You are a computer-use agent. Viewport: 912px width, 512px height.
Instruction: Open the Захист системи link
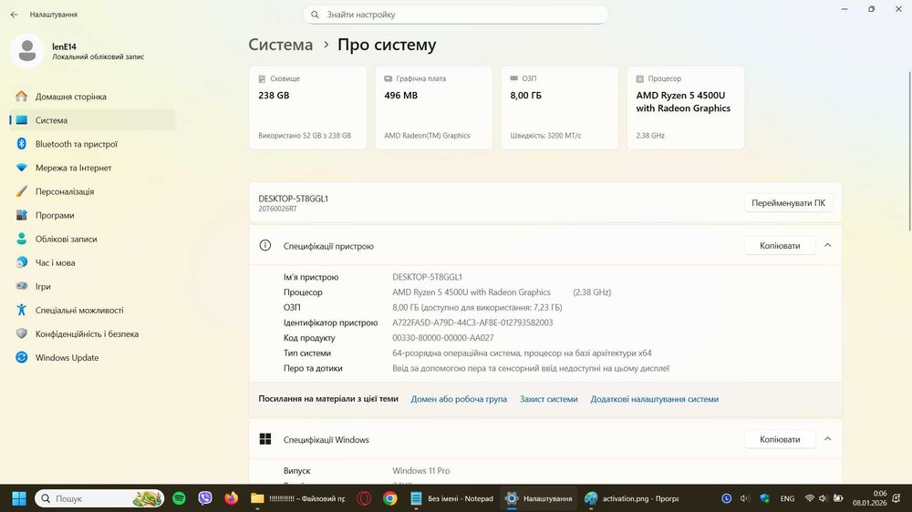(548, 399)
